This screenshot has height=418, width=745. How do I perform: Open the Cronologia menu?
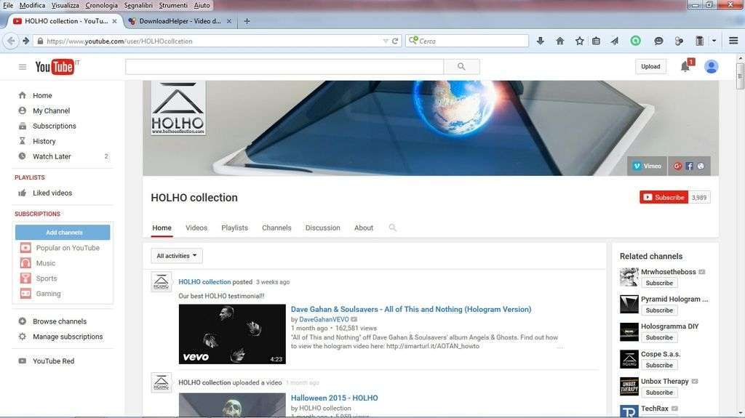coord(101,5)
